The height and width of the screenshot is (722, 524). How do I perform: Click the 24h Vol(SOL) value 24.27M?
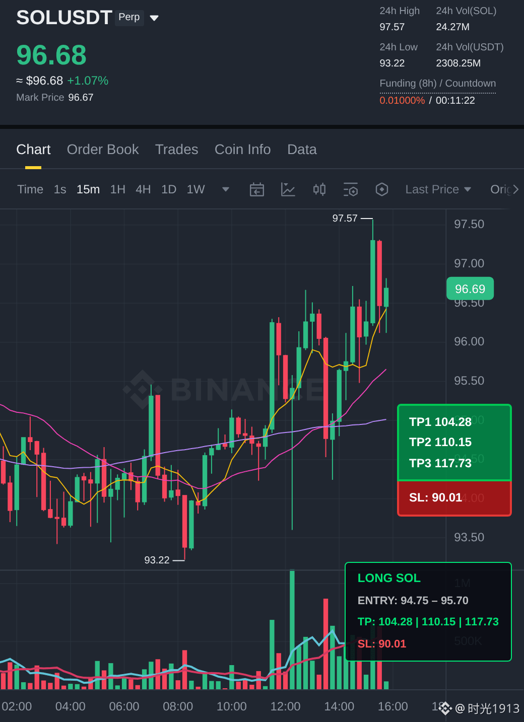point(452,27)
